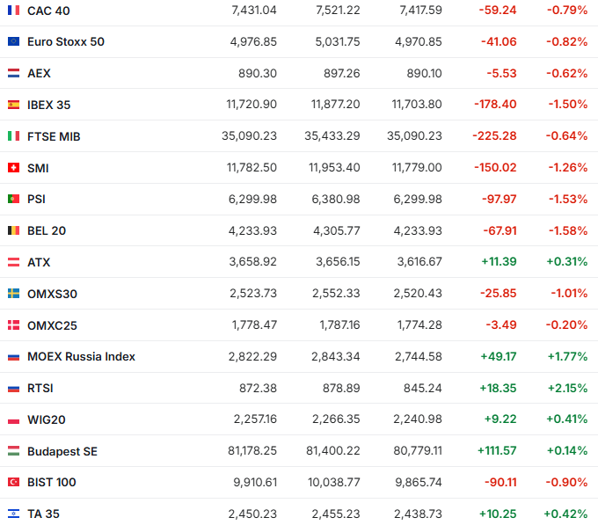The height and width of the screenshot is (525, 598).
Task: Click the RTSI +2.15% change value
Action: [565, 388]
